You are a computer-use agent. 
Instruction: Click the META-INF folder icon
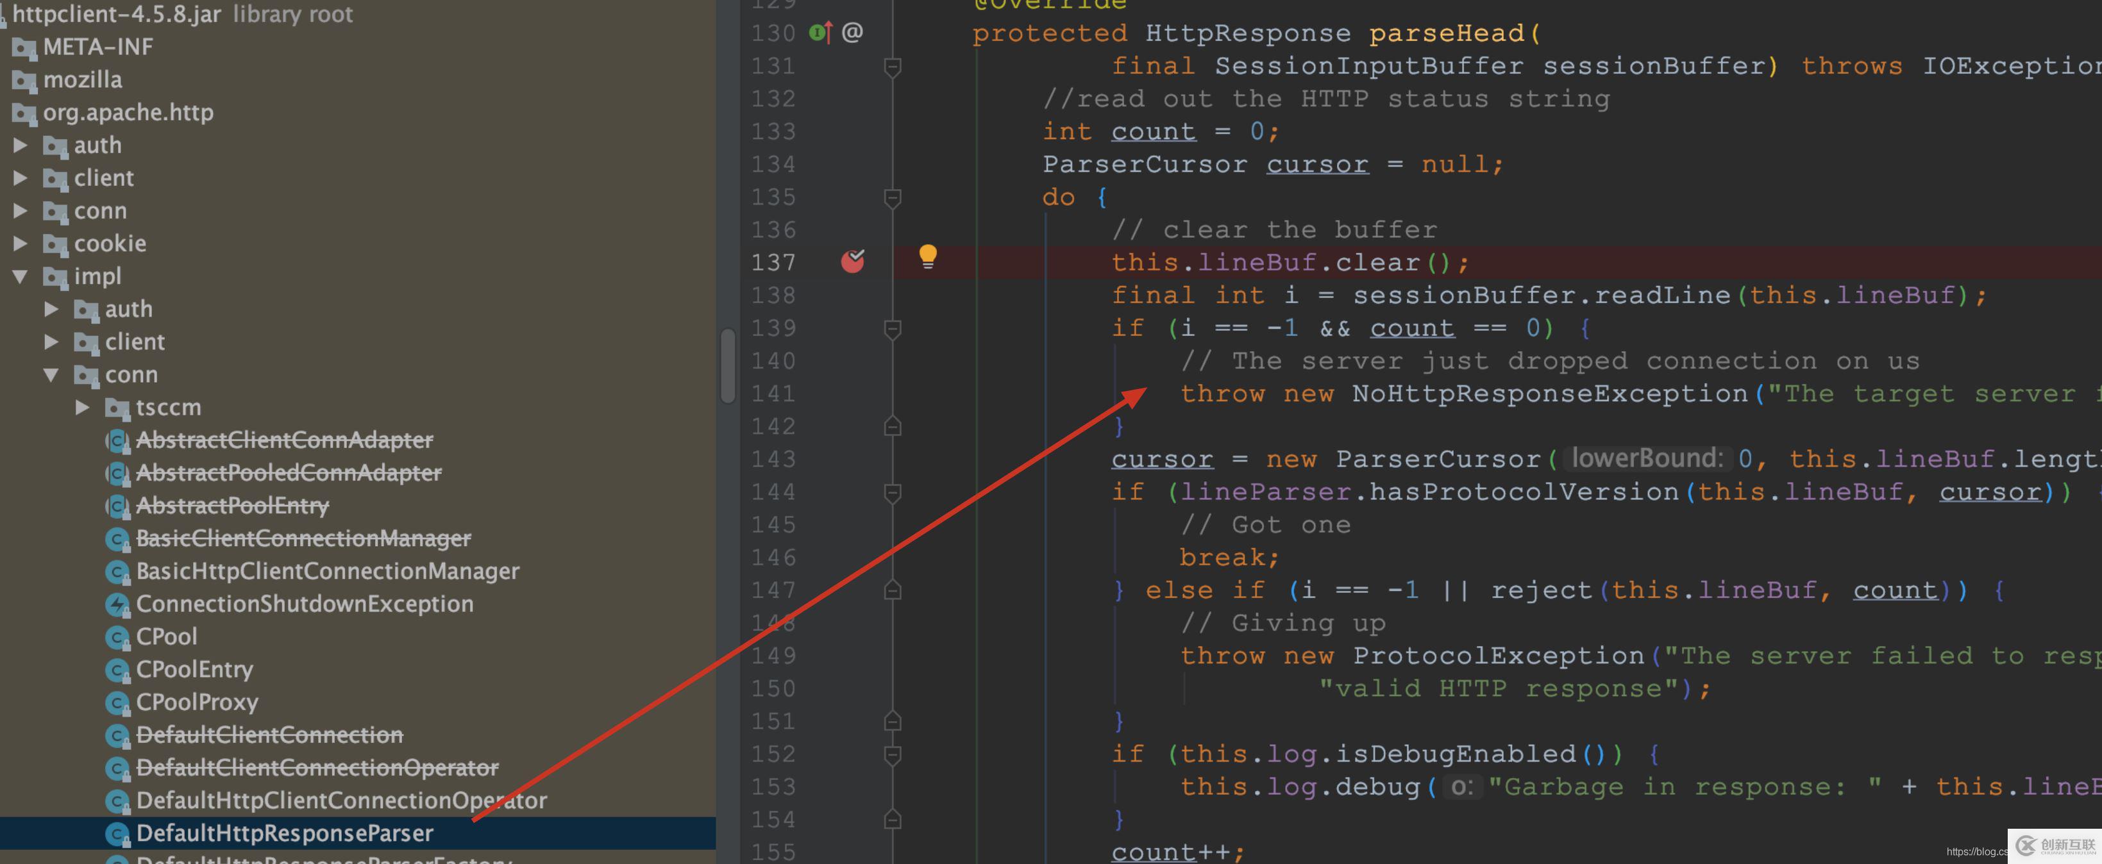(24, 48)
